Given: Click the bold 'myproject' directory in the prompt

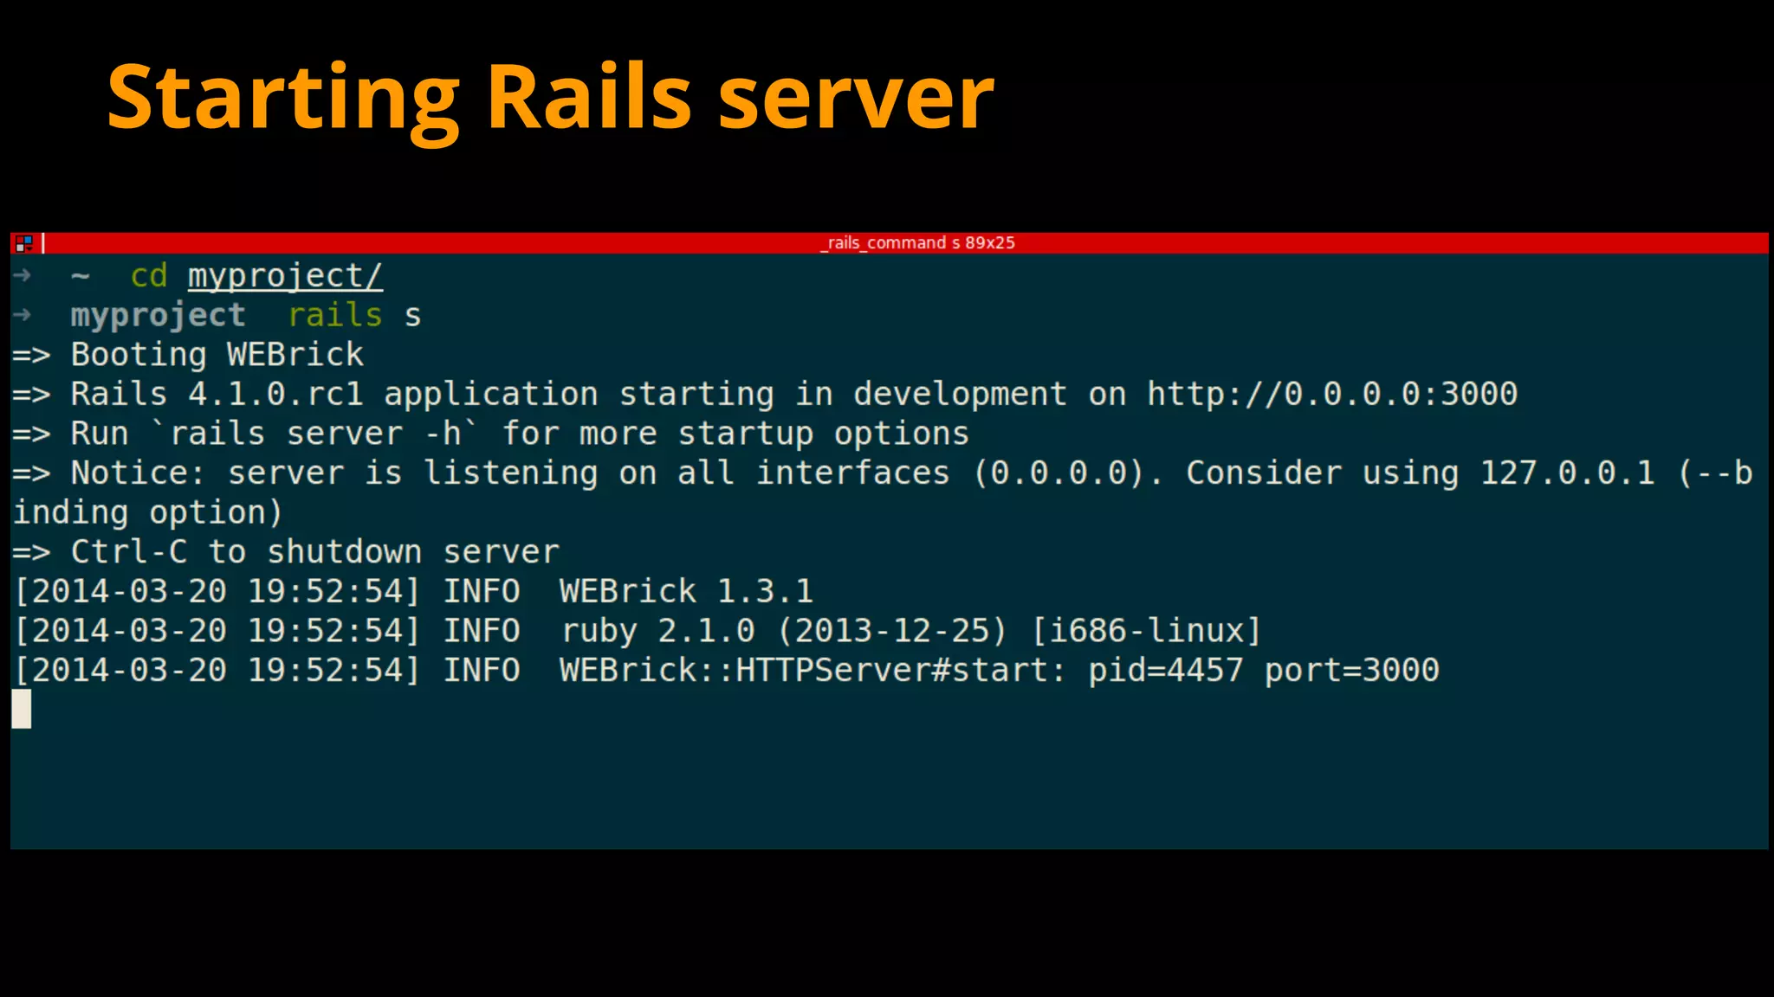Looking at the screenshot, I should tap(158, 315).
